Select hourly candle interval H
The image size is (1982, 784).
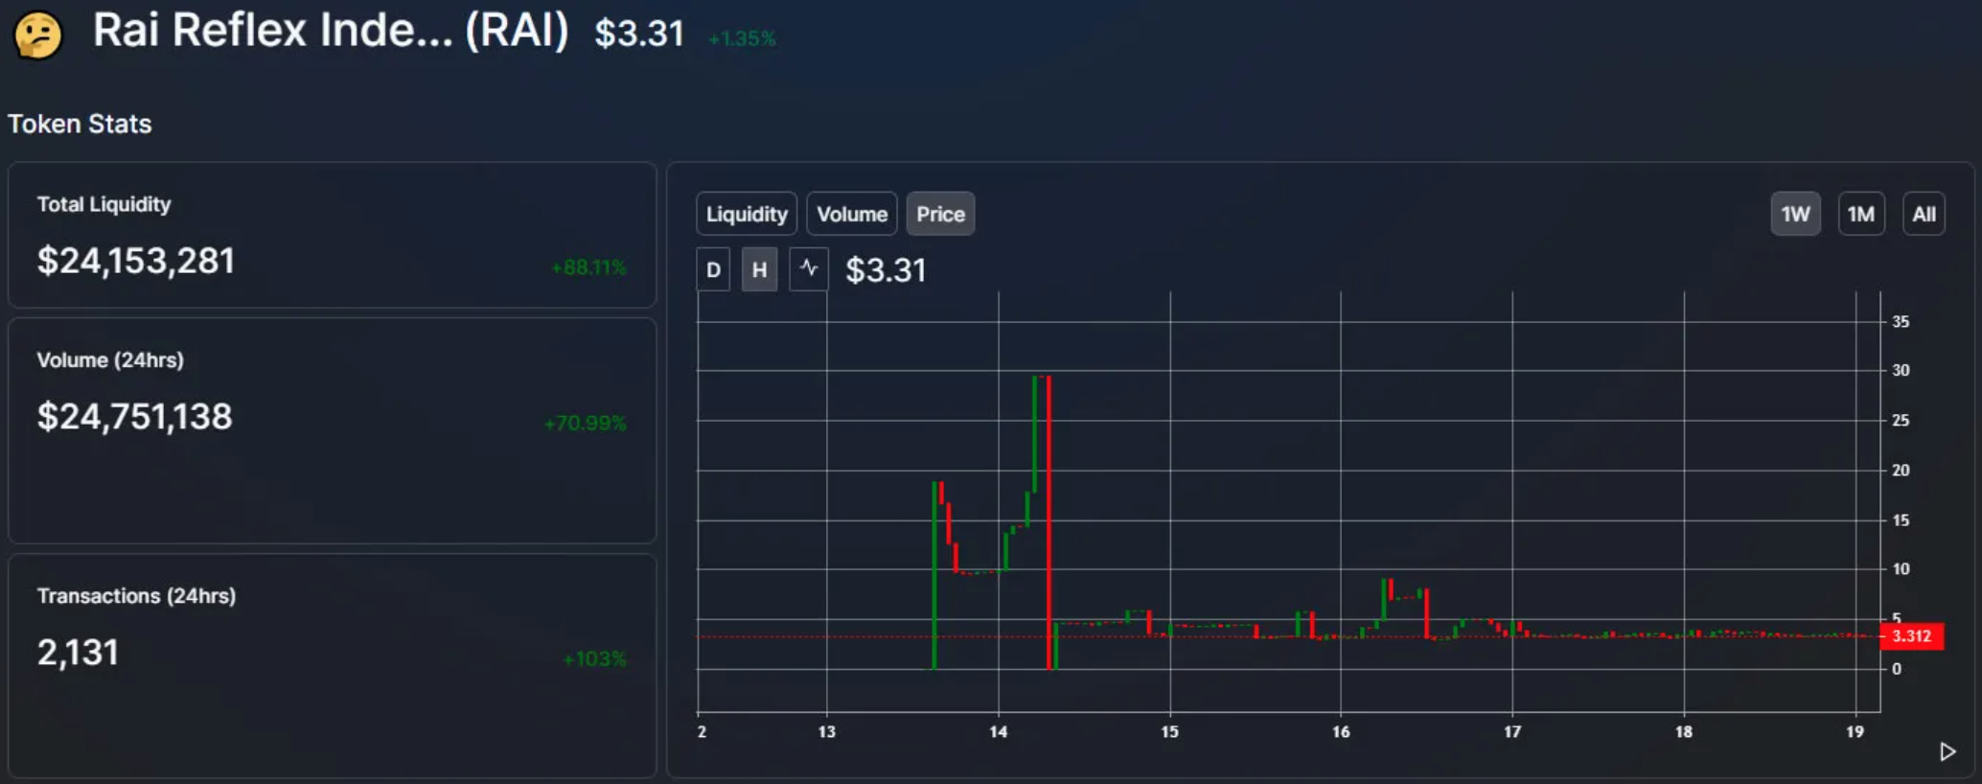pyautogui.click(x=759, y=269)
